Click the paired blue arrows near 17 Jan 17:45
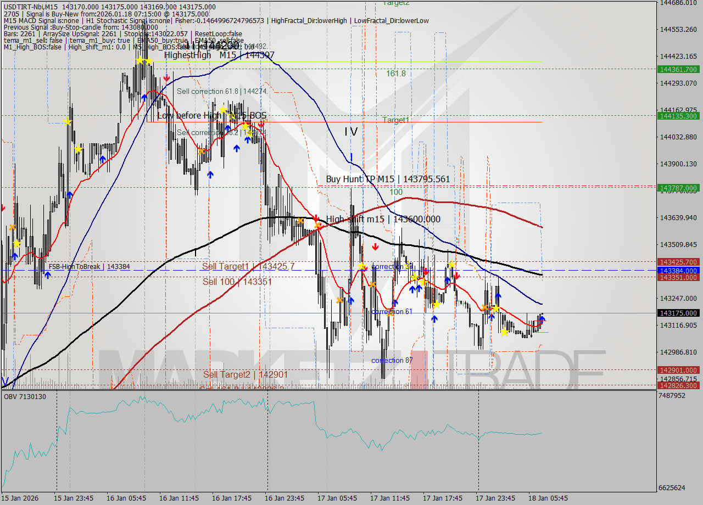The image size is (703, 505). [x=415, y=287]
